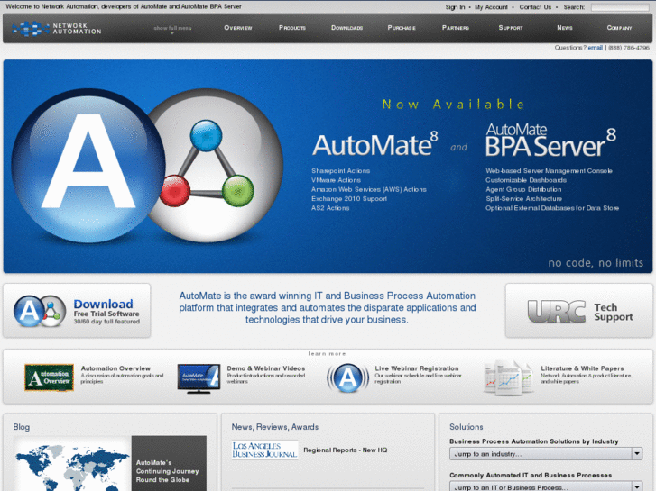Click the Now Available banner heading
This screenshot has height=491, width=656.
454,104
